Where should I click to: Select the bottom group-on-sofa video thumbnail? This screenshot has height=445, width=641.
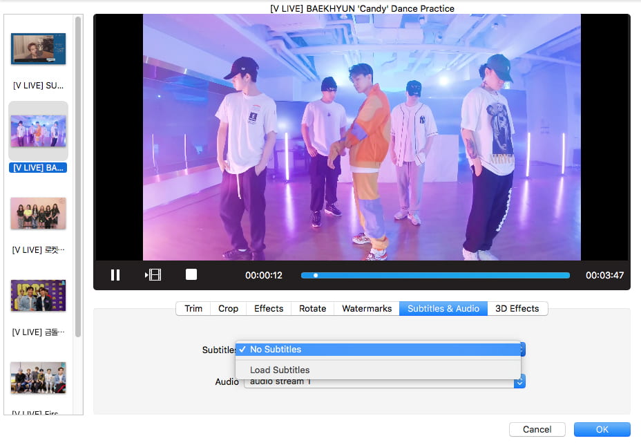point(39,378)
